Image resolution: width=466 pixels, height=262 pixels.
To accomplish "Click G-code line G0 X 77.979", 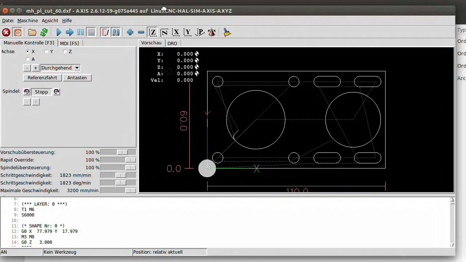I will (50, 231).
